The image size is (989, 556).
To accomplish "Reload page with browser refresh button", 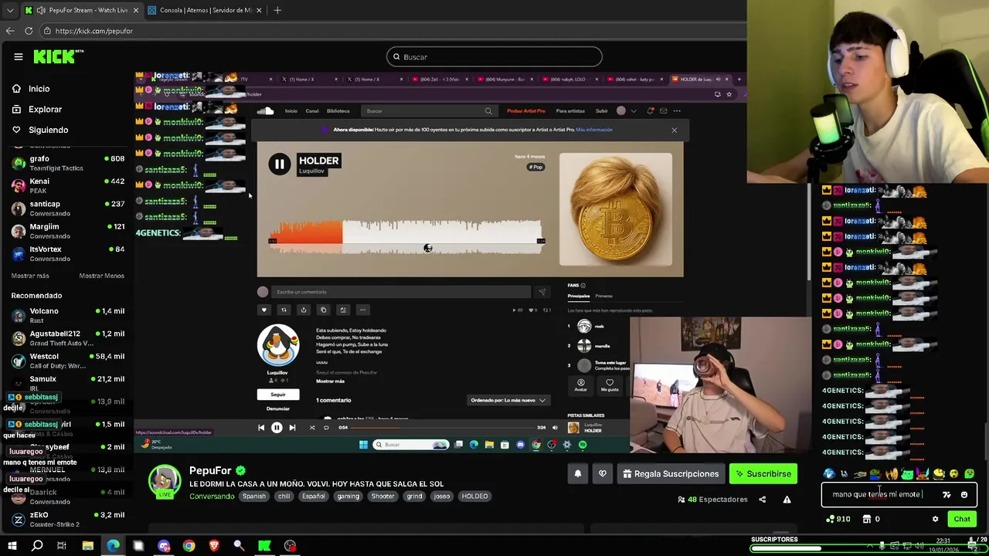I will coord(29,31).
